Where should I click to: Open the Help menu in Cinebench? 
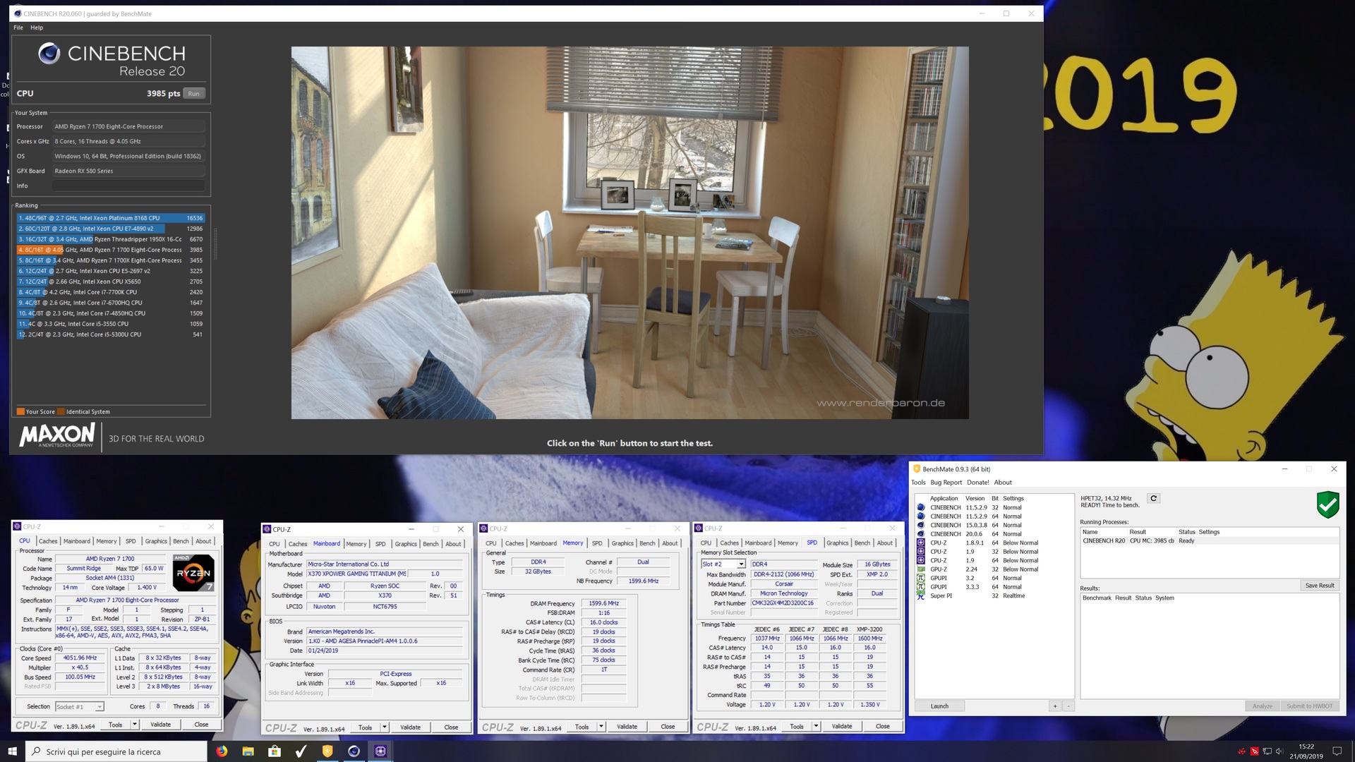(37, 28)
